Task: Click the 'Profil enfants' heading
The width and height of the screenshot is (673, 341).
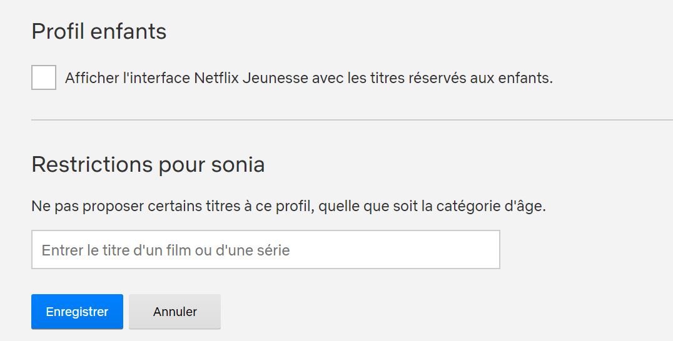Action: coord(99,31)
